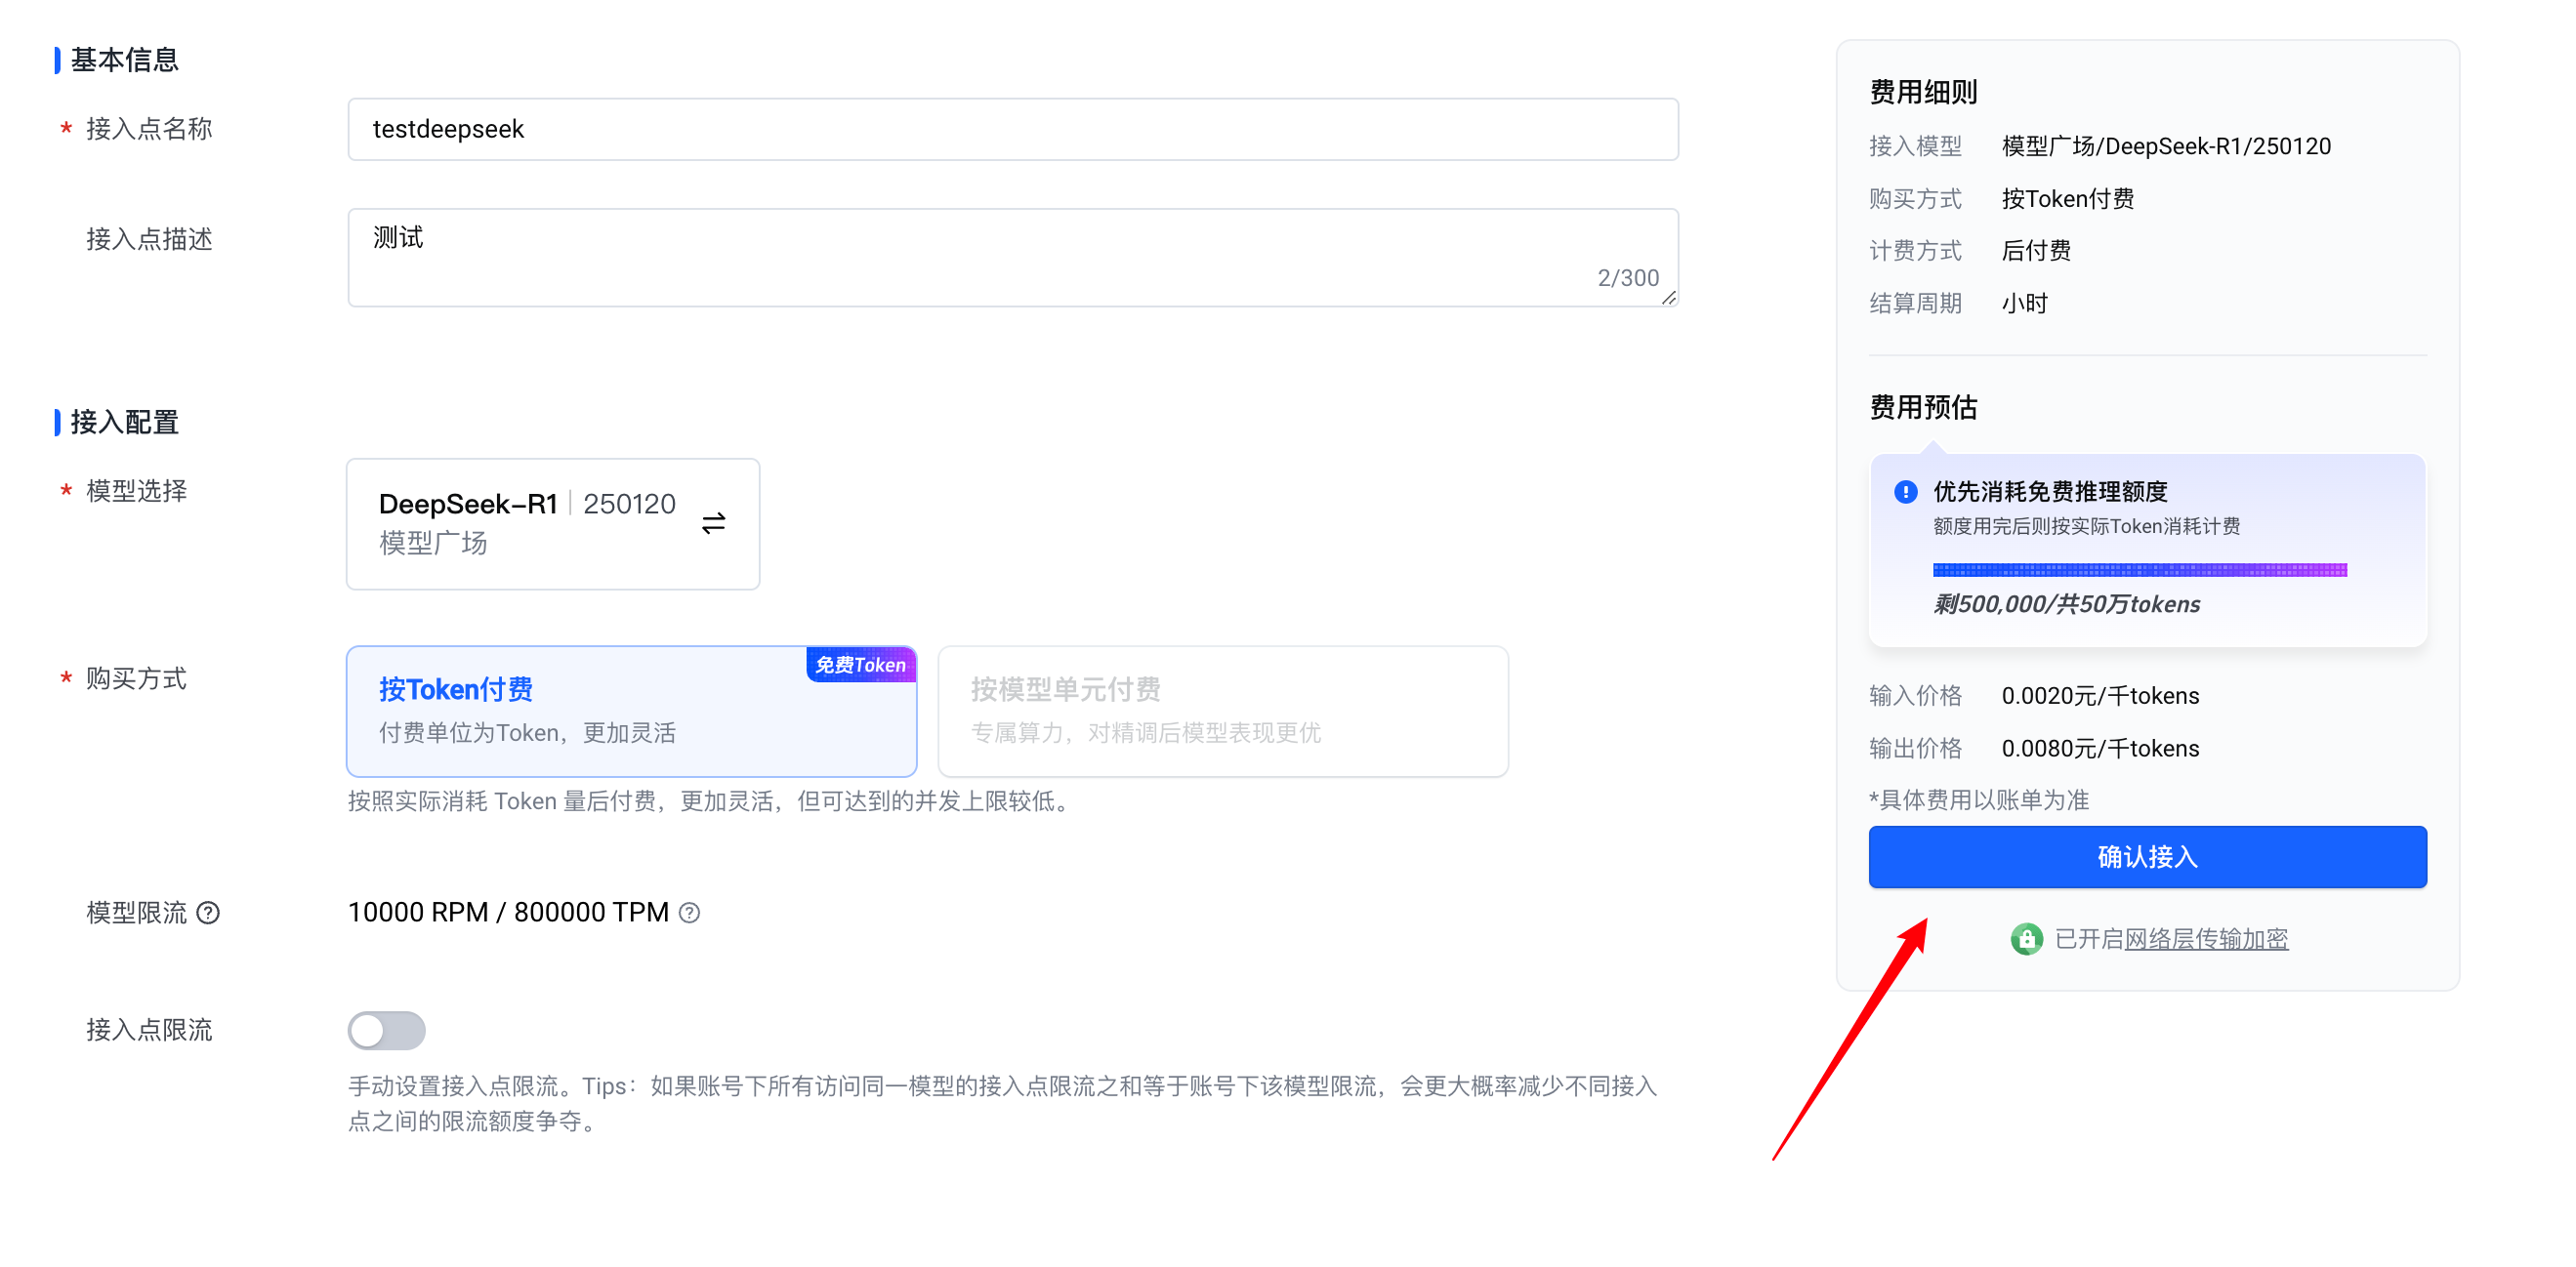The height and width of the screenshot is (1267, 2576).
Task: Select the 按模型单元付费 purchase option
Action: [1222, 711]
